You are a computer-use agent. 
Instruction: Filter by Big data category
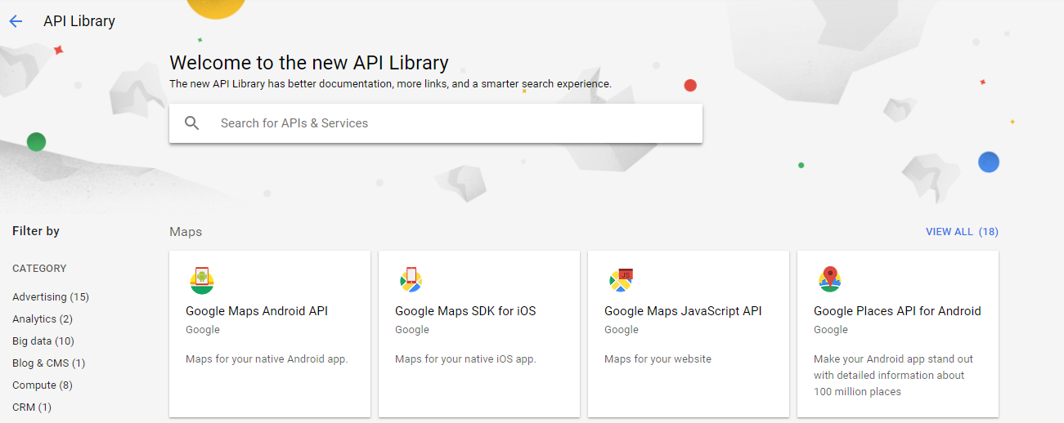[x=43, y=341]
